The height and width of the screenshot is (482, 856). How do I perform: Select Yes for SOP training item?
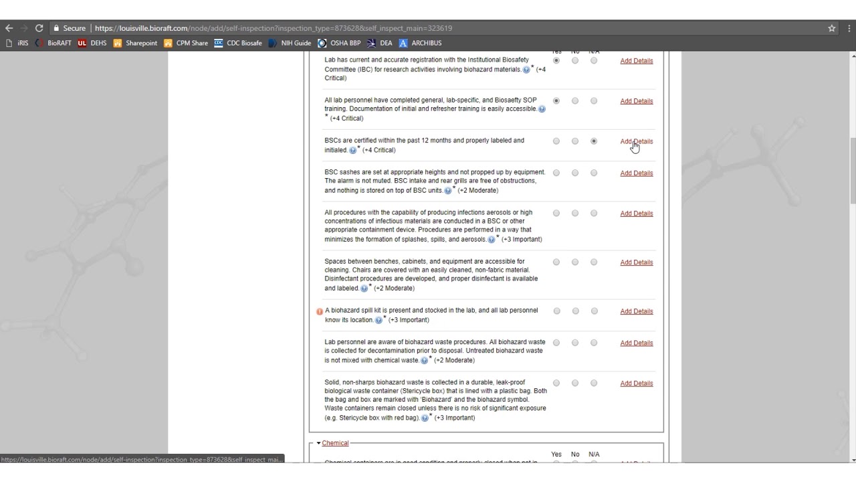click(556, 101)
